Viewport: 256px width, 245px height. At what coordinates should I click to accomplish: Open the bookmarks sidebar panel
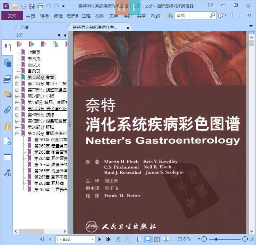click(x=8, y=47)
